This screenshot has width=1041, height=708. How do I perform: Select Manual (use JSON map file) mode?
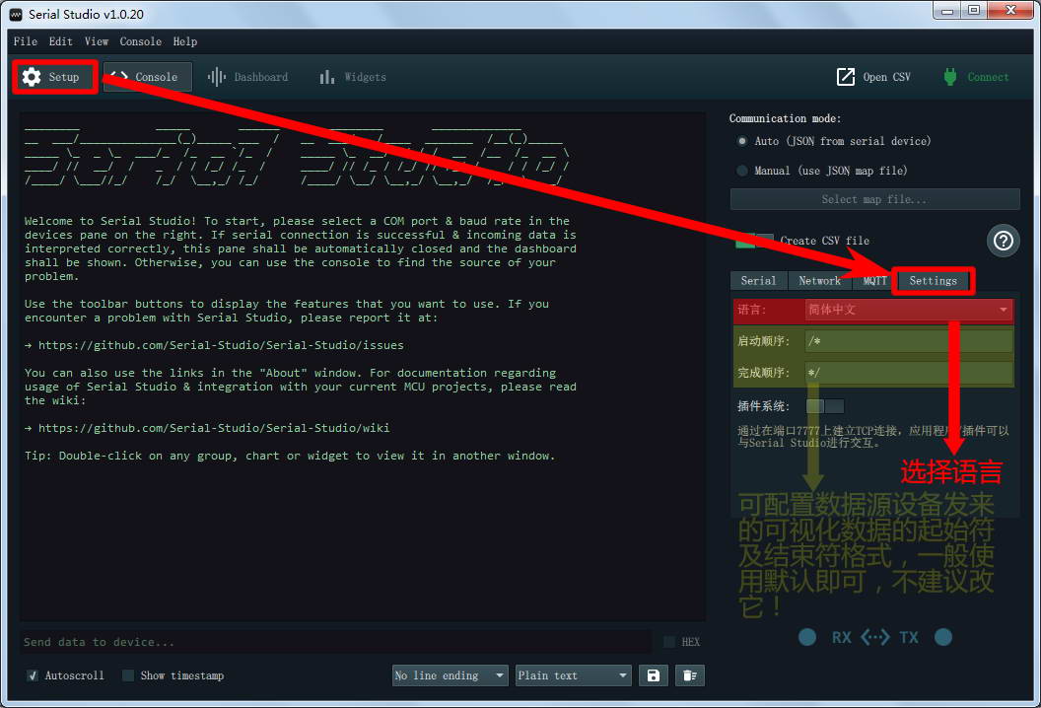click(x=742, y=171)
